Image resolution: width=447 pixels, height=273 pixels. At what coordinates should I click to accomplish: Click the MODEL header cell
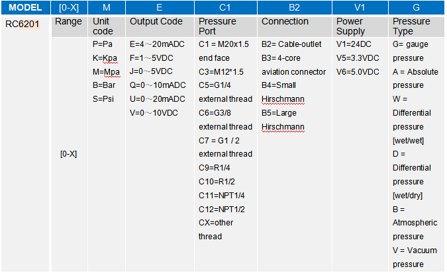tap(25, 7)
